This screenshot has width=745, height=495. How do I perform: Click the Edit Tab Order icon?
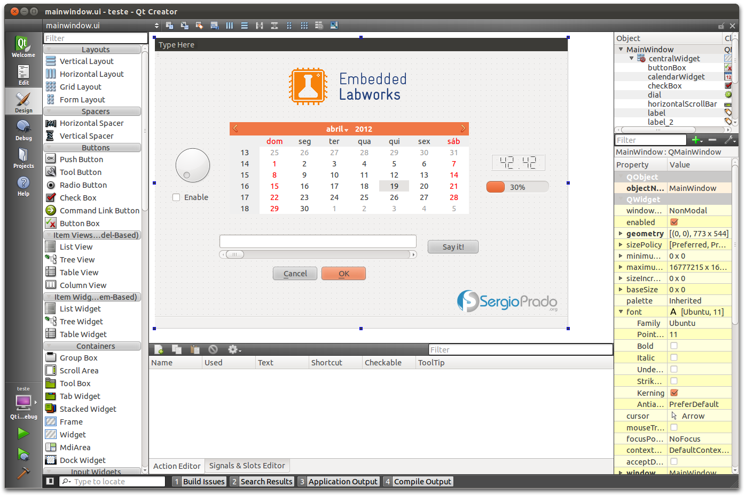215,25
